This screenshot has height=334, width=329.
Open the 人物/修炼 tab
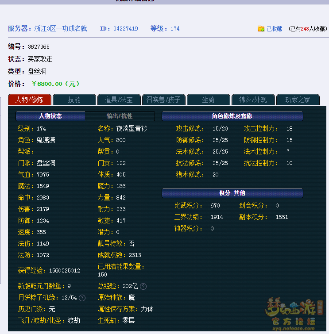[30, 100]
